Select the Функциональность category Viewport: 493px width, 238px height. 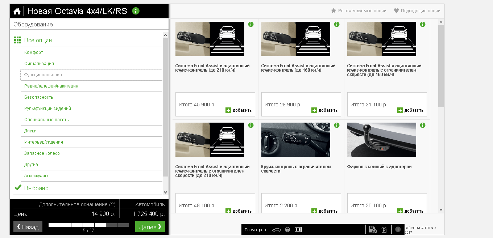click(x=91, y=75)
